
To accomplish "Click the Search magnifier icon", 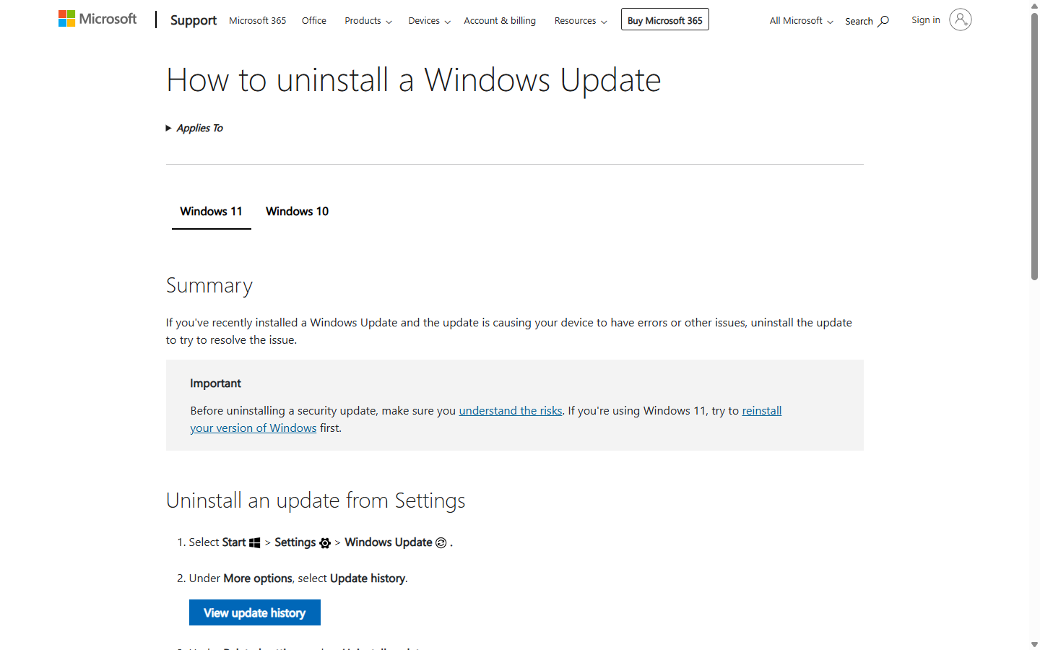I will pos(883,21).
